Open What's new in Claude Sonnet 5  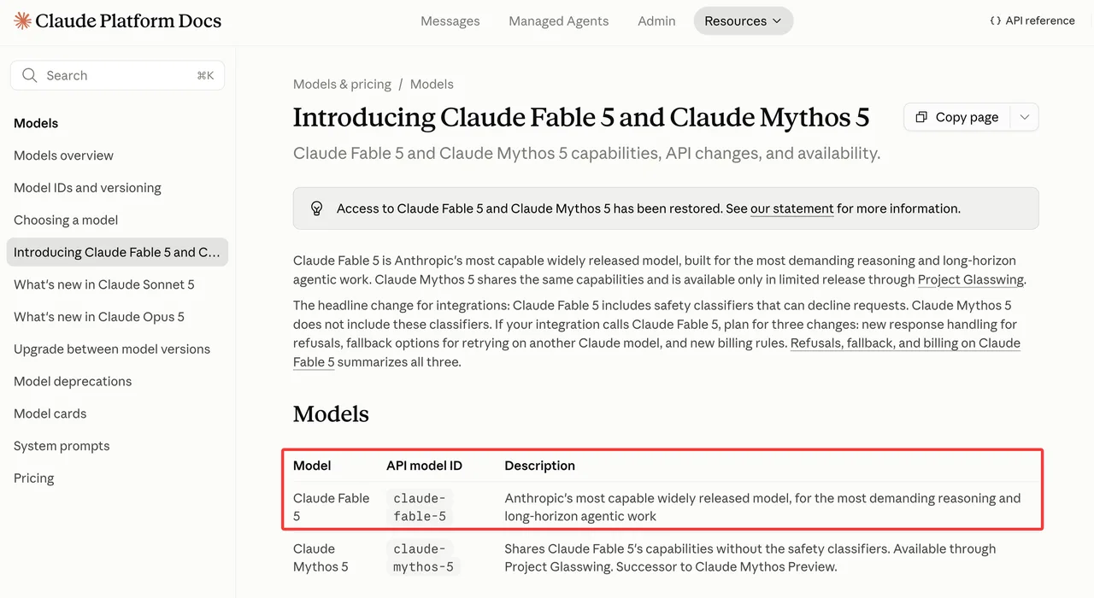coord(104,284)
